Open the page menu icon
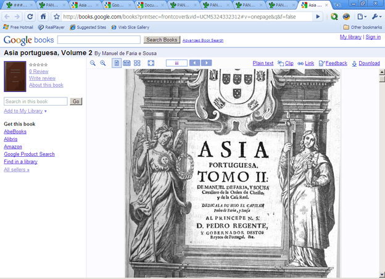 coord(362,17)
